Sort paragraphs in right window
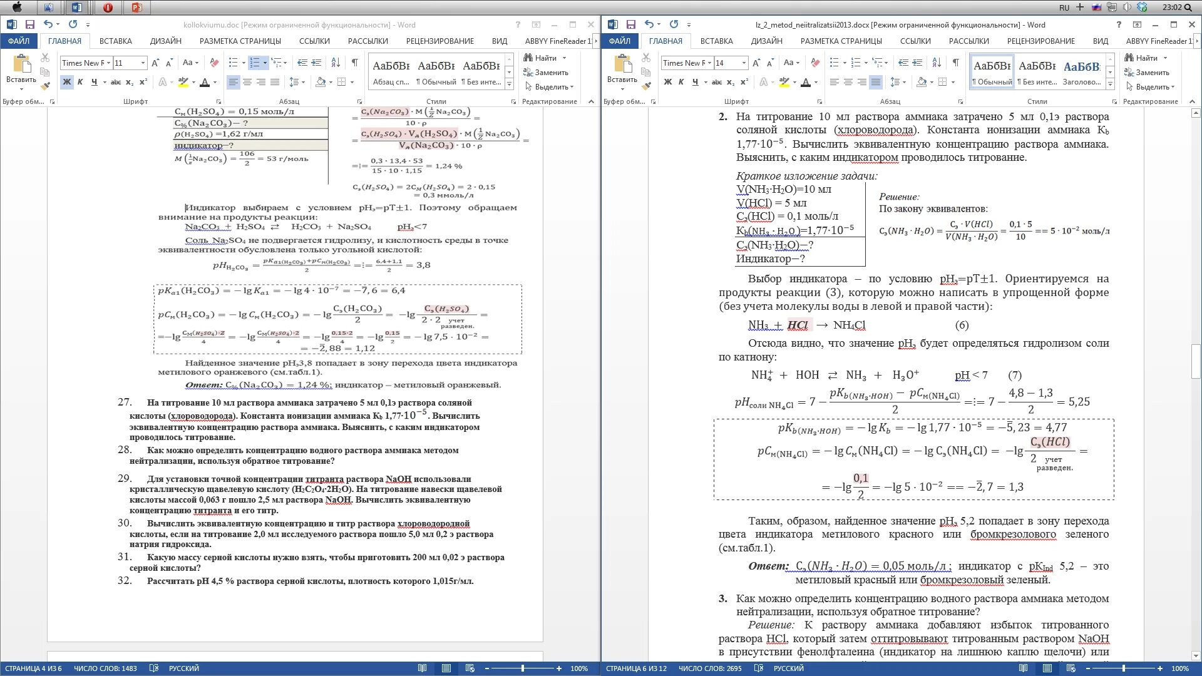This screenshot has width=1202, height=676. [937, 63]
